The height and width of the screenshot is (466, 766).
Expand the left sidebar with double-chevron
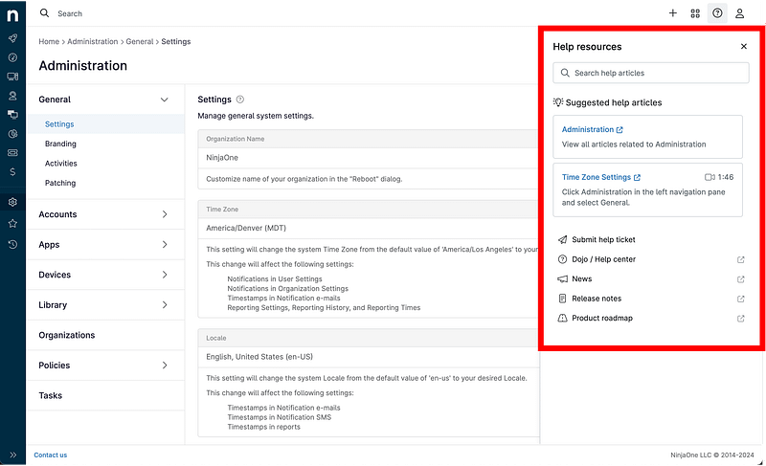point(12,455)
